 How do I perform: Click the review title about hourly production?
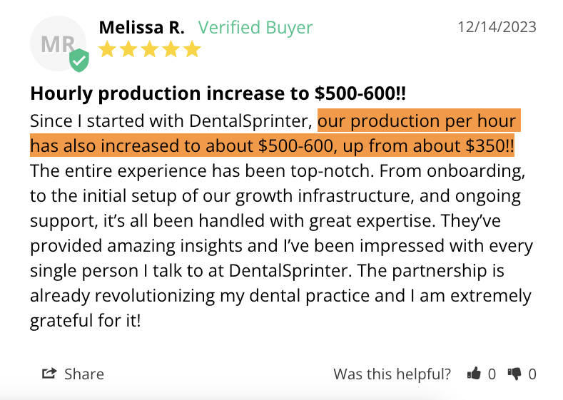[x=218, y=93]
